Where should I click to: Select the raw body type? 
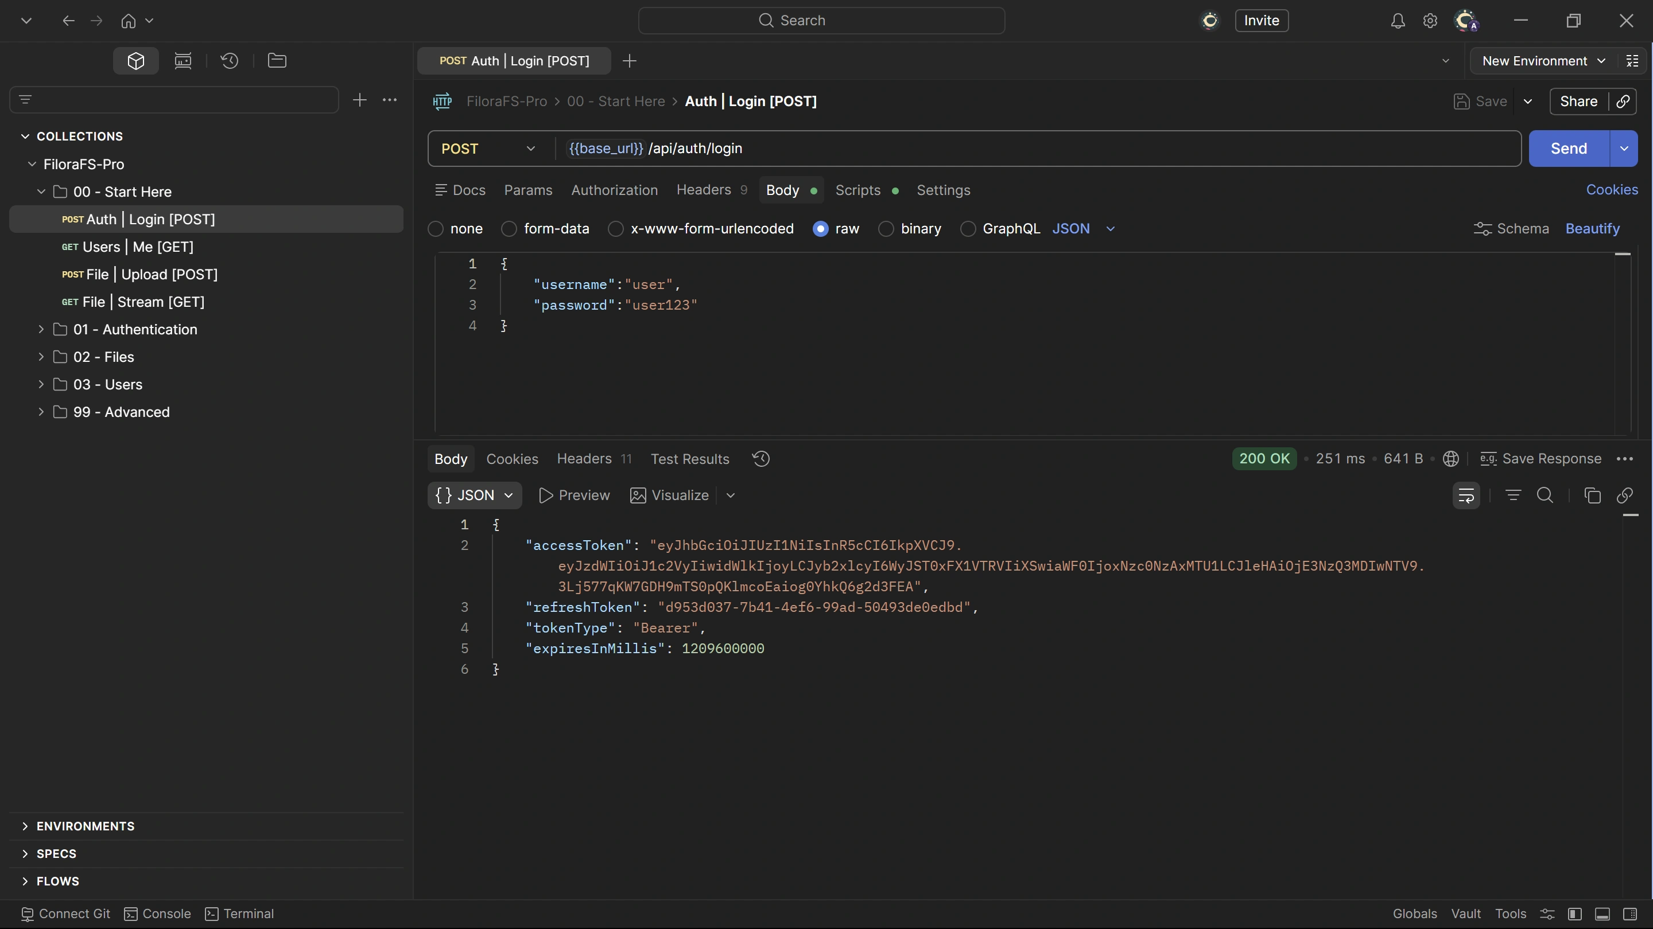click(x=821, y=229)
